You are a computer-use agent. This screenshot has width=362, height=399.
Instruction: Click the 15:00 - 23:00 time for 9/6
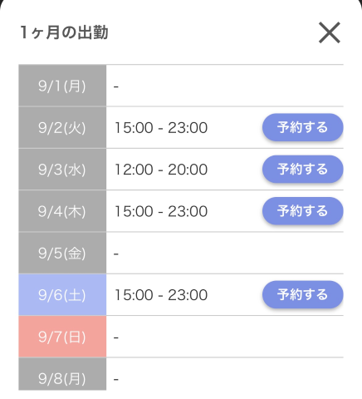[161, 295]
